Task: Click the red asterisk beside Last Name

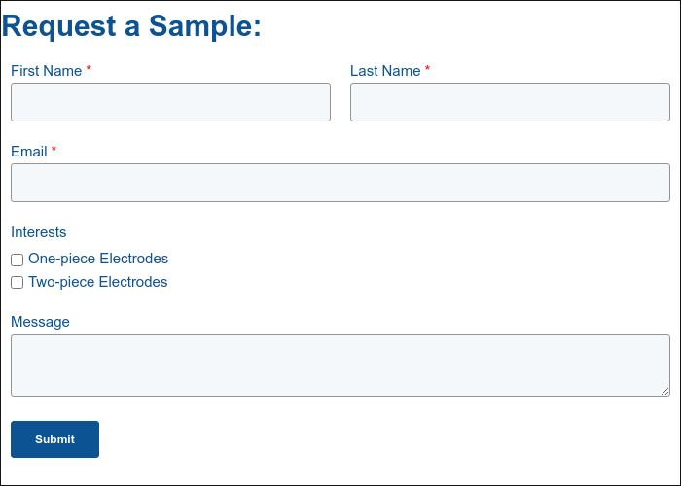Action: pyautogui.click(x=427, y=70)
